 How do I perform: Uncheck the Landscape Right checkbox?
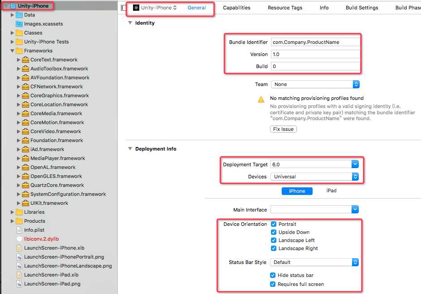274,248
